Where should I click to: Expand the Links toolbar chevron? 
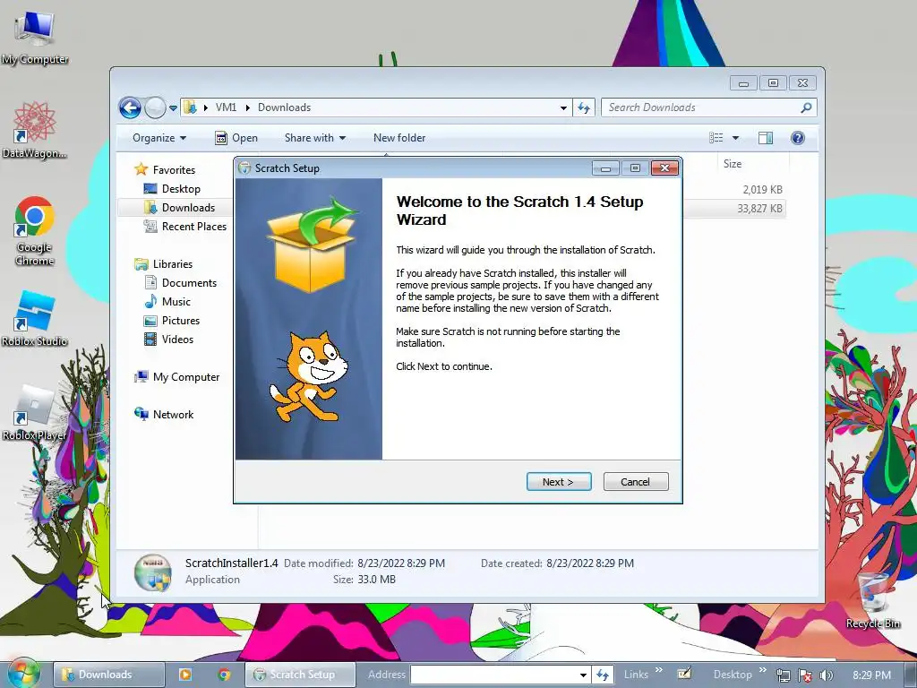pos(659,670)
